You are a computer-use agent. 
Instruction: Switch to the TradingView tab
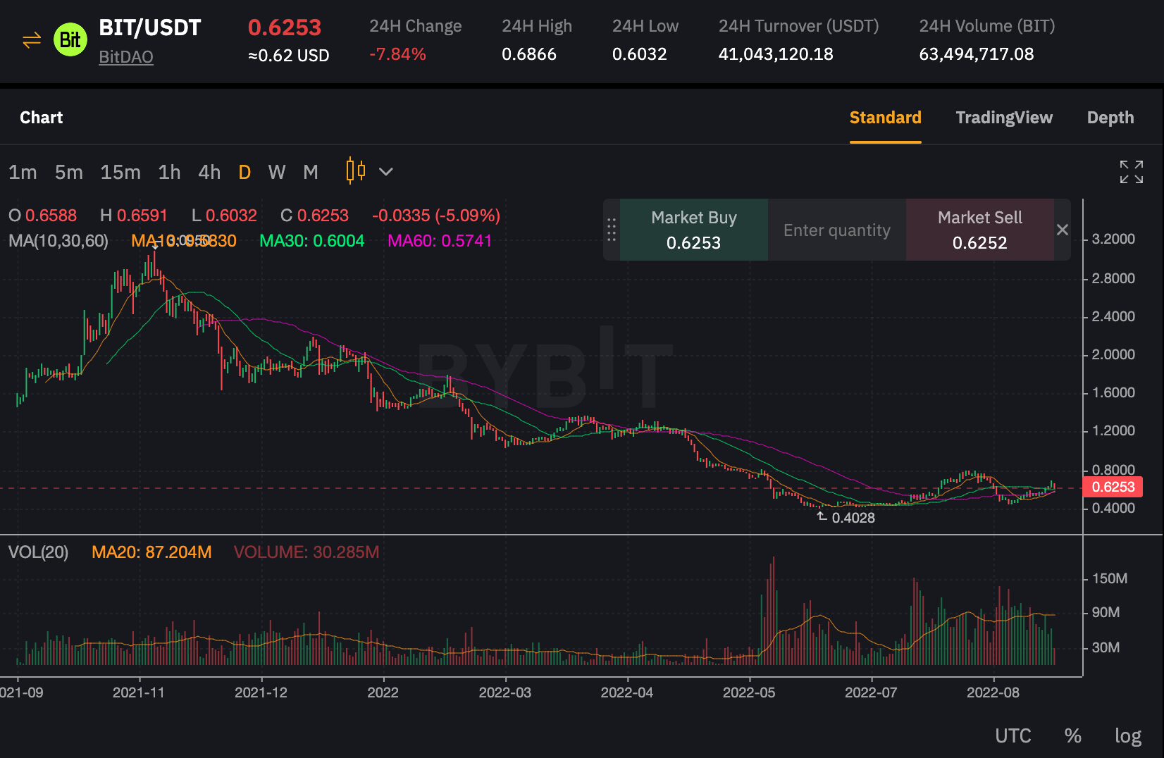[x=1004, y=118]
